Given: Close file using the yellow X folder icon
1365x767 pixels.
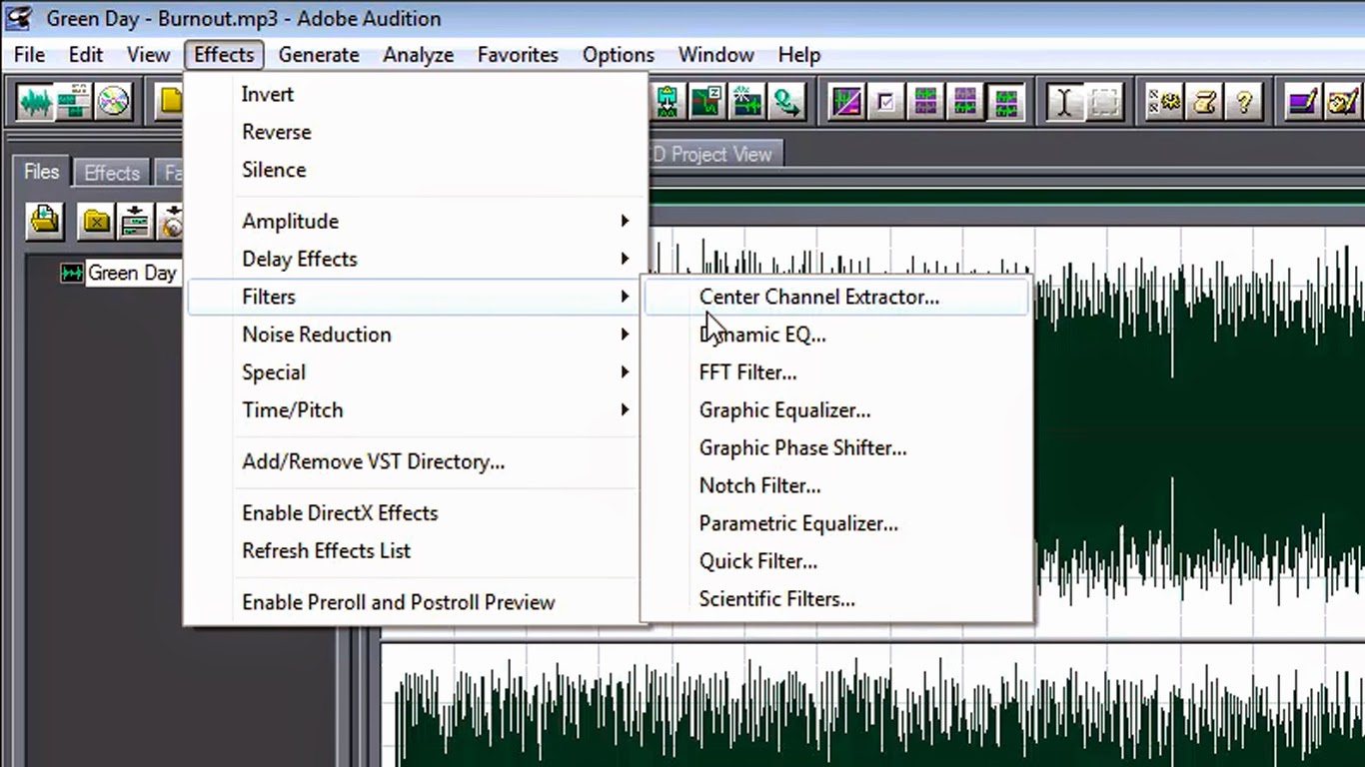Looking at the screenshot, I should click(96, 221).
